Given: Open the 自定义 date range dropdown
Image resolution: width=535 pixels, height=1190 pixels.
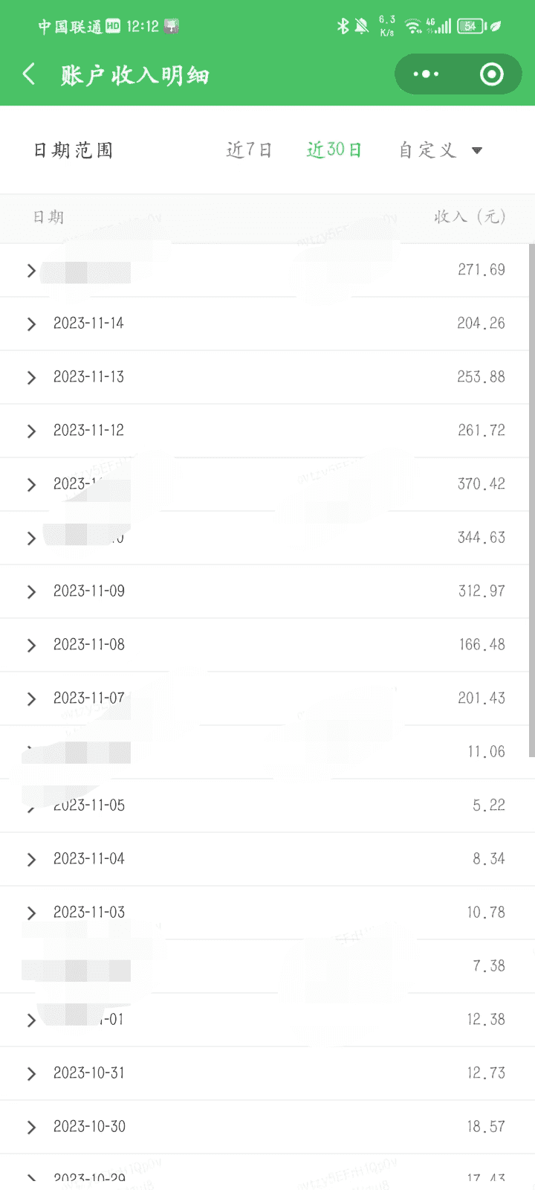Looking at the screenshot, I should pos(440,150).
